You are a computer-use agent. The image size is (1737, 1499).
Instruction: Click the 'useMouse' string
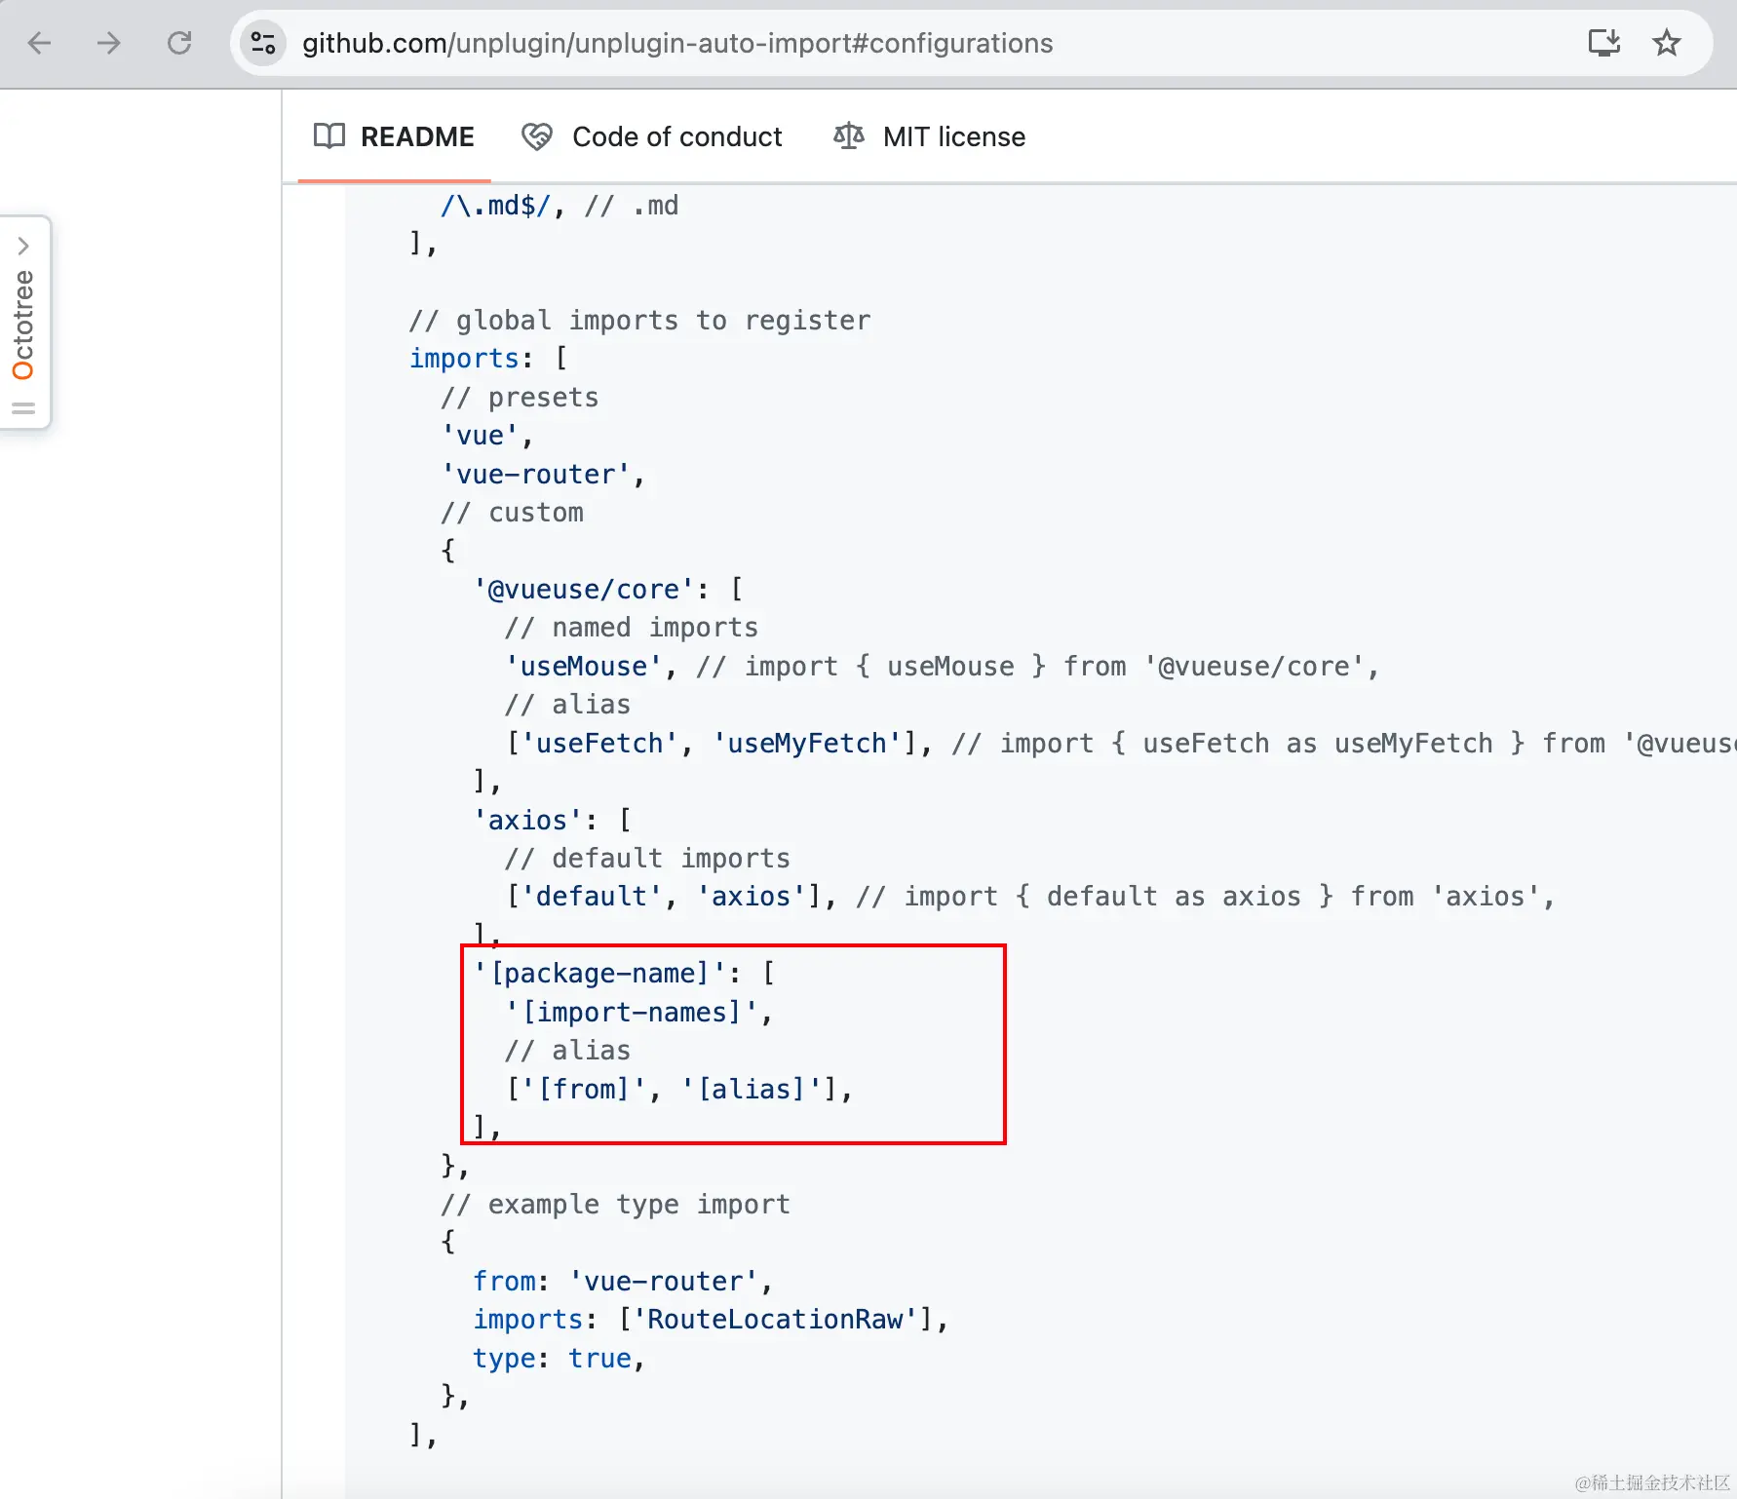pyautogui.click(x=584, y=667)
